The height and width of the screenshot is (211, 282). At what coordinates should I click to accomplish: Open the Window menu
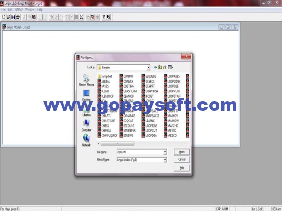tap(30, 9)
